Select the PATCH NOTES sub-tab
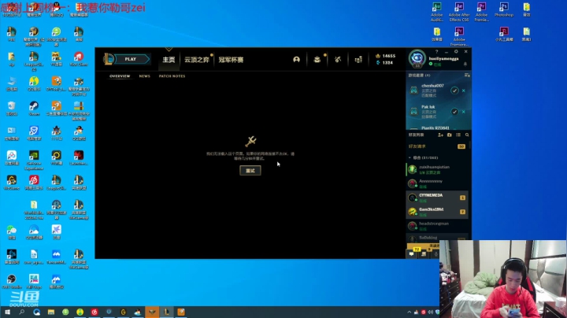Image resolution: width=567 pixels, height=318 pixels. click(x=172, y=76)
